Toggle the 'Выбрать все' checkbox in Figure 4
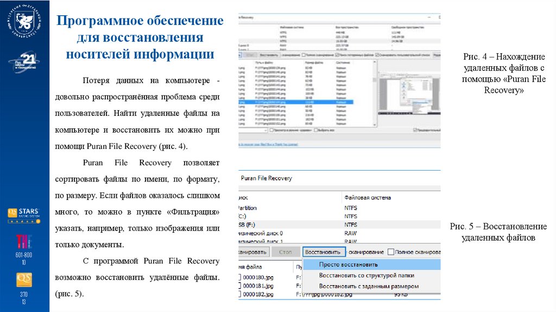 tap(316, 130)
